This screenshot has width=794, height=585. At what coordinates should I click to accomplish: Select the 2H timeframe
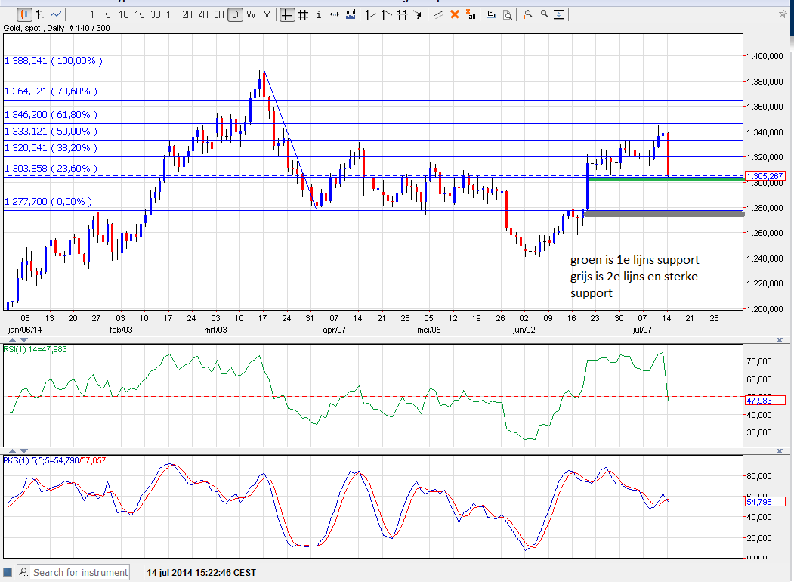point(187,14)
